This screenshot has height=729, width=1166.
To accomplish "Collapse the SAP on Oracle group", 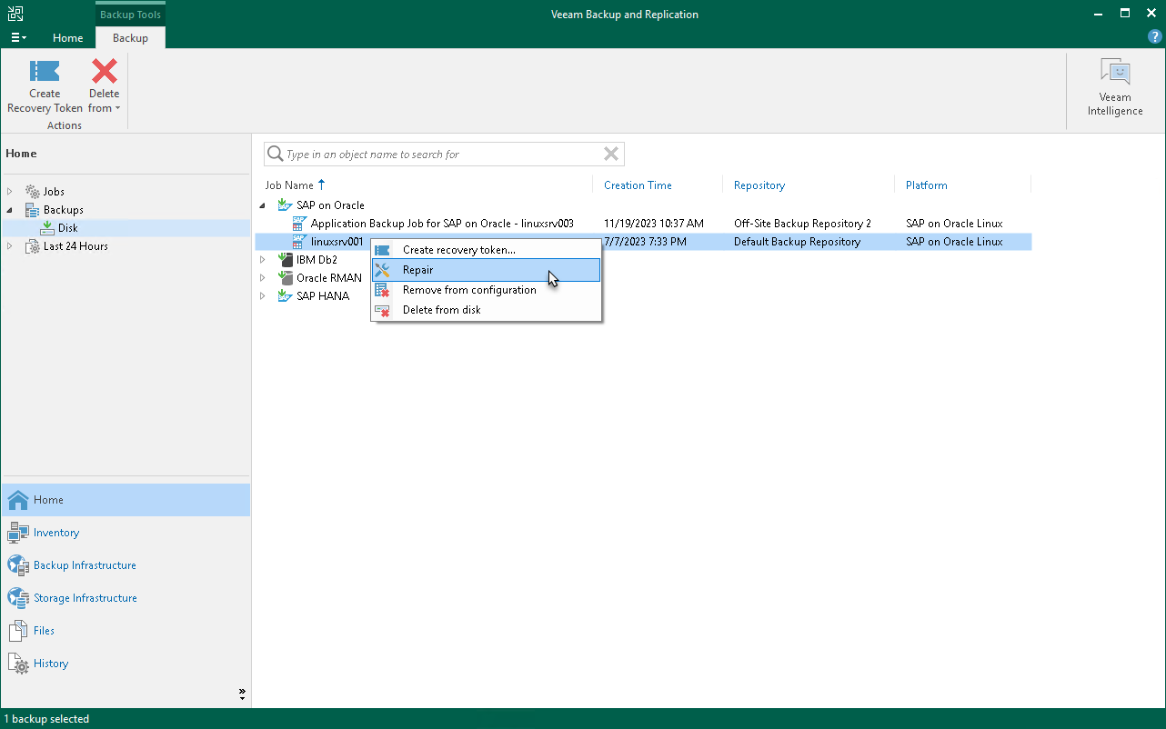I will [263, 205].
